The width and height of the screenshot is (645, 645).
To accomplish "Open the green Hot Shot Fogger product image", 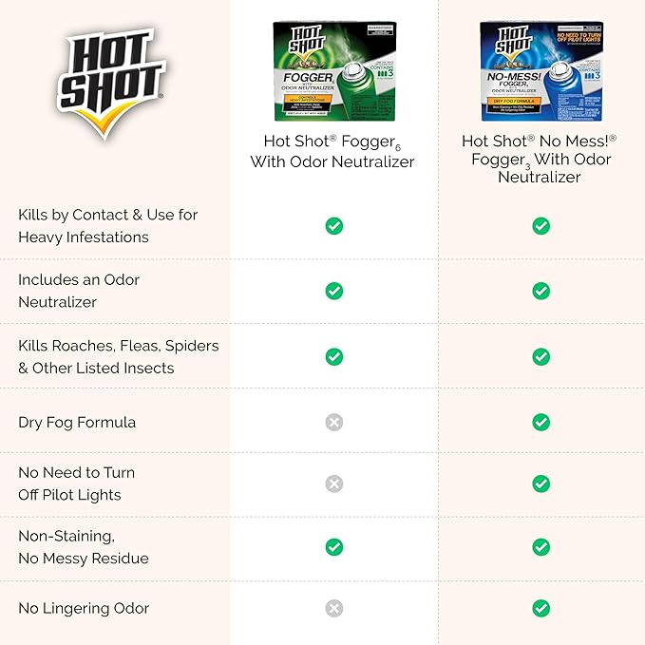I will coord(334,71).
